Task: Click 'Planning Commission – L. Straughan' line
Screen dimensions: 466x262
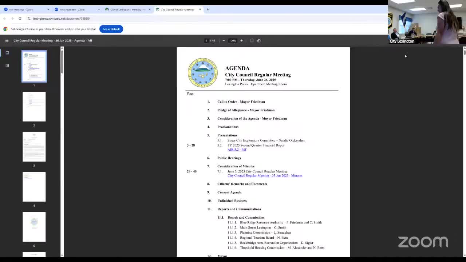Action: pos(265,233)
